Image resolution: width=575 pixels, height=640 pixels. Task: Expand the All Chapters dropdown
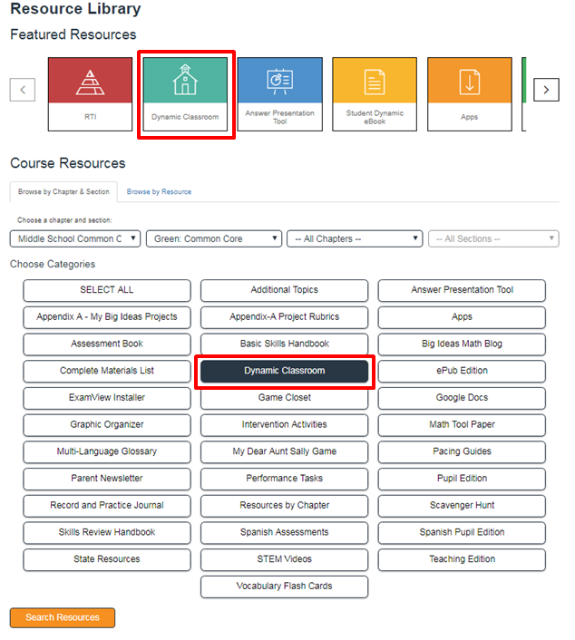[x=354, y=238]
